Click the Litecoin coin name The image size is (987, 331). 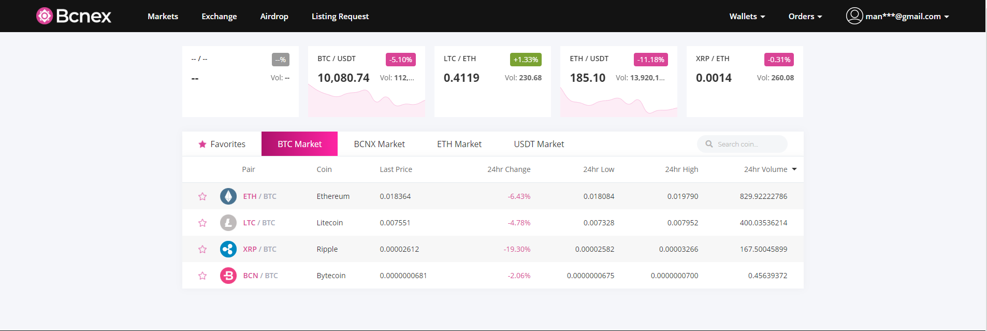[330, 223]
